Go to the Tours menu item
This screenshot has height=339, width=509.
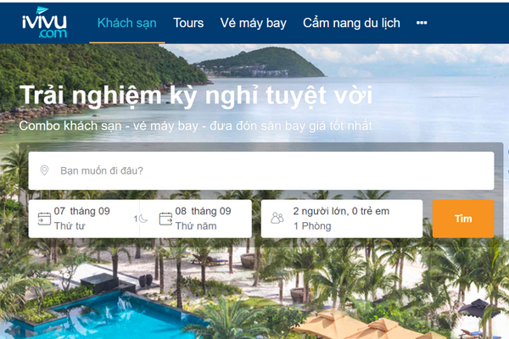pos(188,23)
